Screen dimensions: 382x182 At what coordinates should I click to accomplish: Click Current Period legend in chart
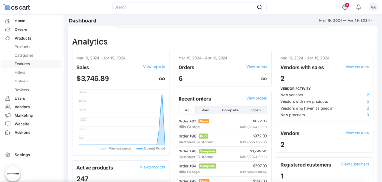150,148
